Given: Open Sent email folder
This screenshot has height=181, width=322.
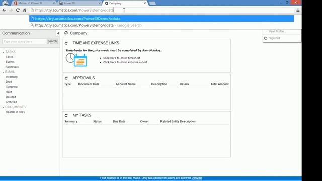Looking at the screenshot, I should tap(9, 92).
